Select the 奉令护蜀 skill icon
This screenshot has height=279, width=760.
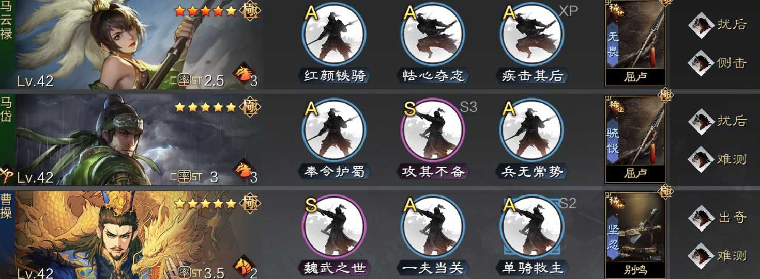tap(333, 129)
